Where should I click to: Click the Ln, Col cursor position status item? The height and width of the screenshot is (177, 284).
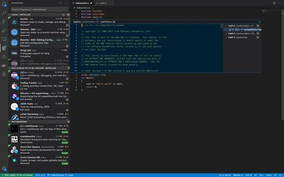click(225, 175)
